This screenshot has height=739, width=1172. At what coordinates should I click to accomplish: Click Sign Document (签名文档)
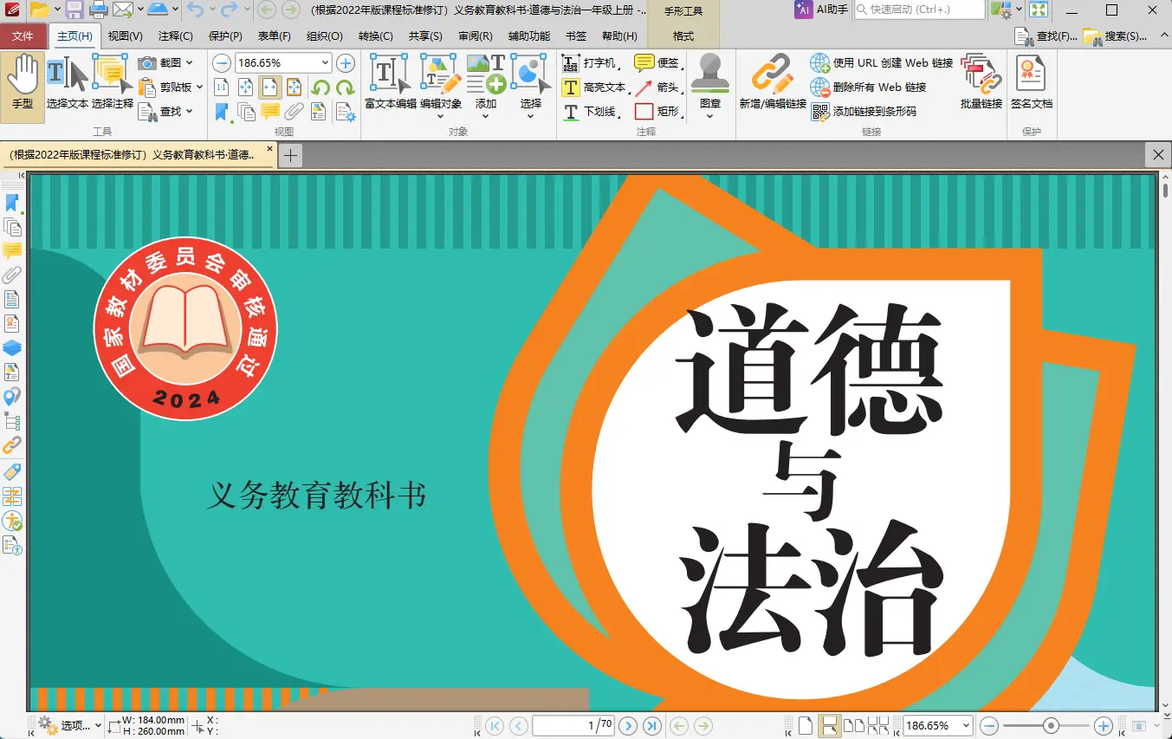(x=1032, y=83)
